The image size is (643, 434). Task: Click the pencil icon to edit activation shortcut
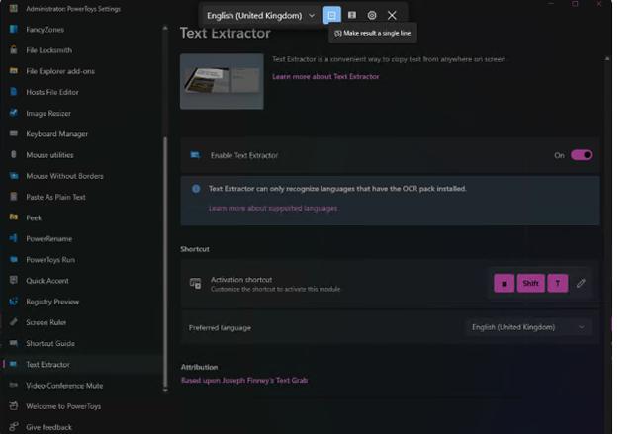point(581,284)
